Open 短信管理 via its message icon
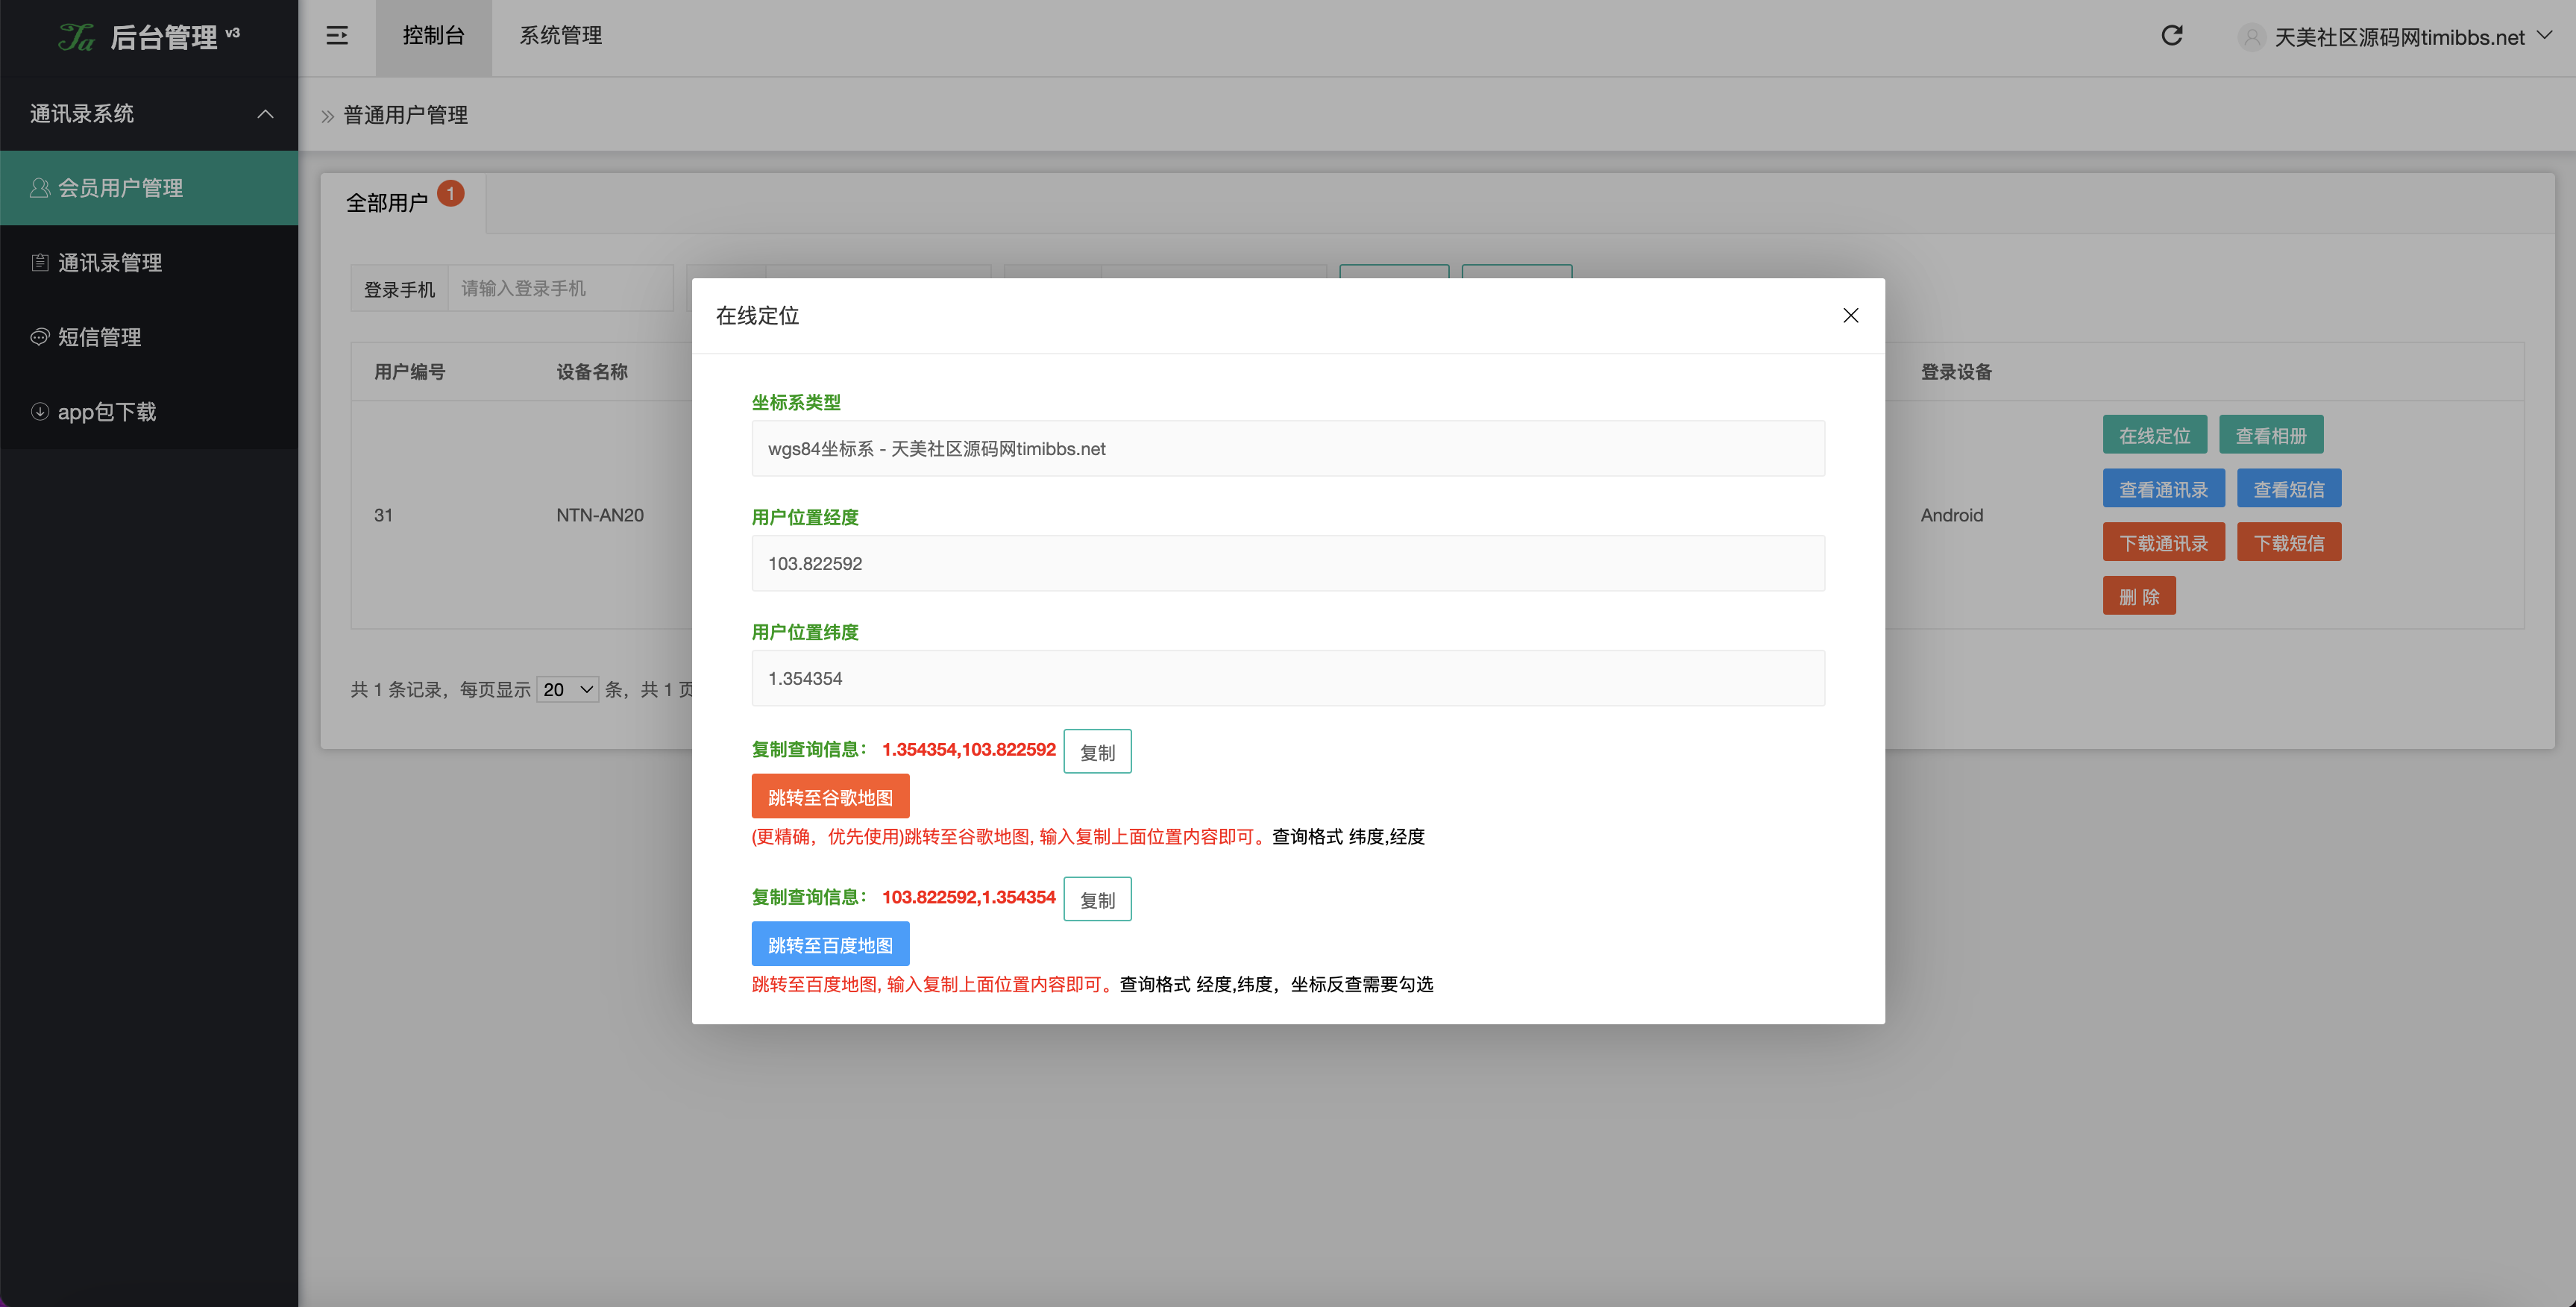2576x1307 pixels. click(x=40, y=337)
